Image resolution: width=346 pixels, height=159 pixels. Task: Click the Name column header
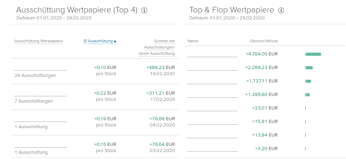193,41
